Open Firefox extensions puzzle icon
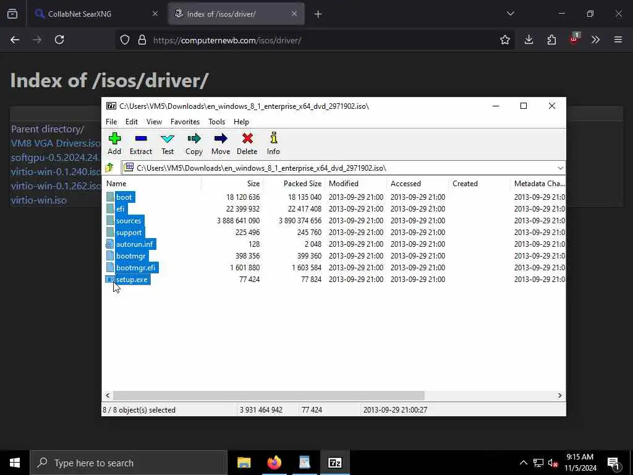The width and height of the screenshot is (633, 475). (x=551, y=40)
